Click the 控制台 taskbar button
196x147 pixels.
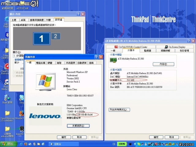(64, 144)
